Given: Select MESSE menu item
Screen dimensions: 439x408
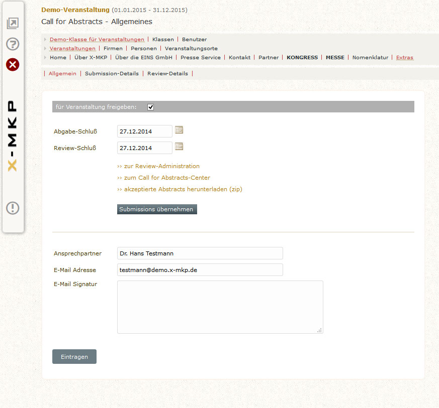Looking at the screenshot, I should pyautogui.click(x=335, y=57).
